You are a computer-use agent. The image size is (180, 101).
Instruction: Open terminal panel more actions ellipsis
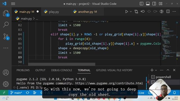pyautogui.click(x=161, y=70)
